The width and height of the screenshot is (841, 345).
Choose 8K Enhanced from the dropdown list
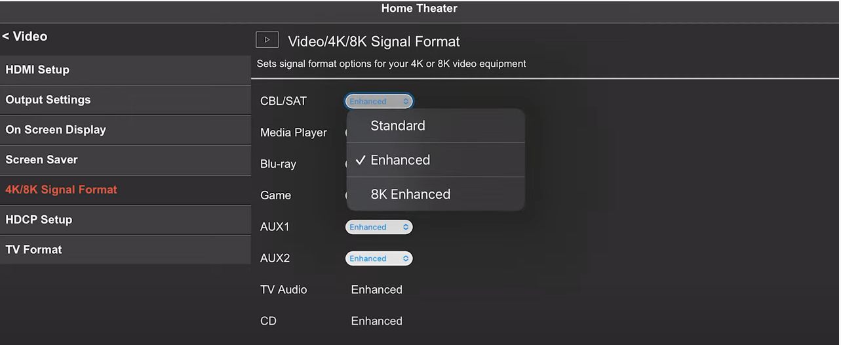(436, 194)
